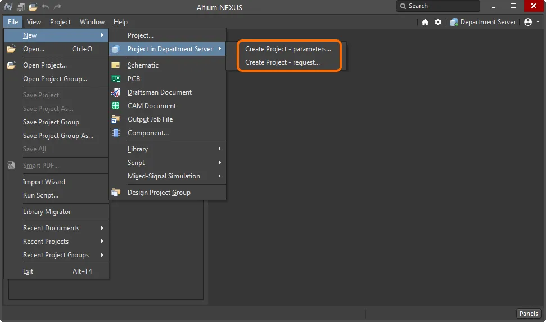546x322 pixels.
Task: Expand Recent Projects submenu
Action: point(56,241)
